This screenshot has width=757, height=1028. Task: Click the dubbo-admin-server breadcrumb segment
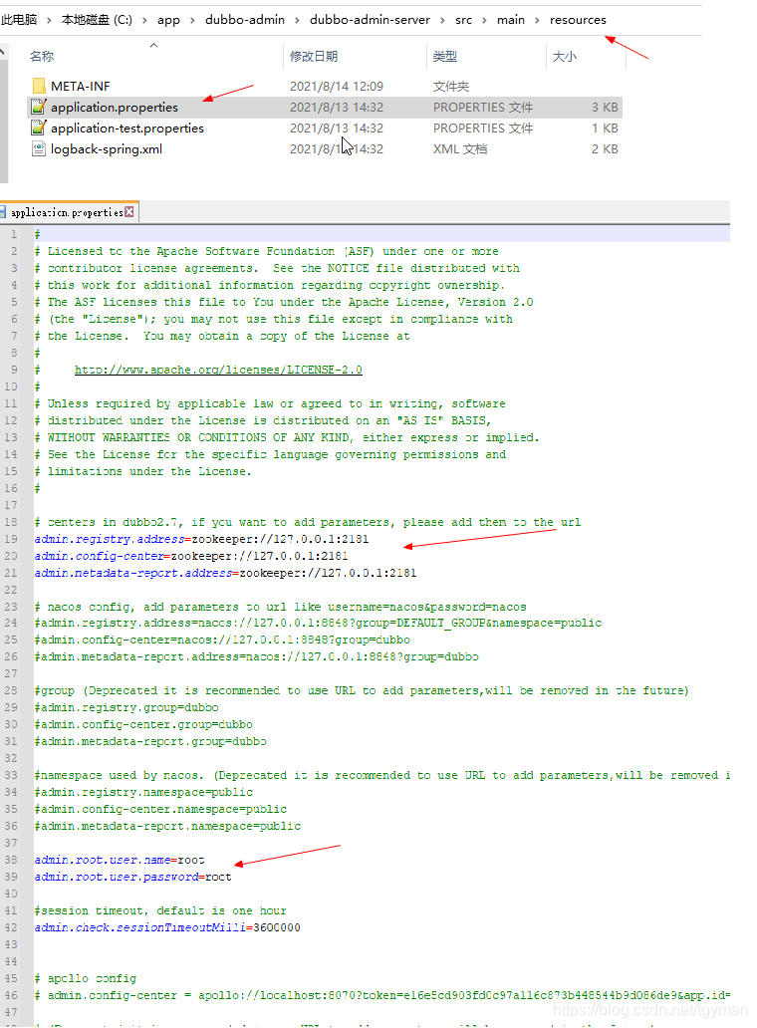pos(370,20)
